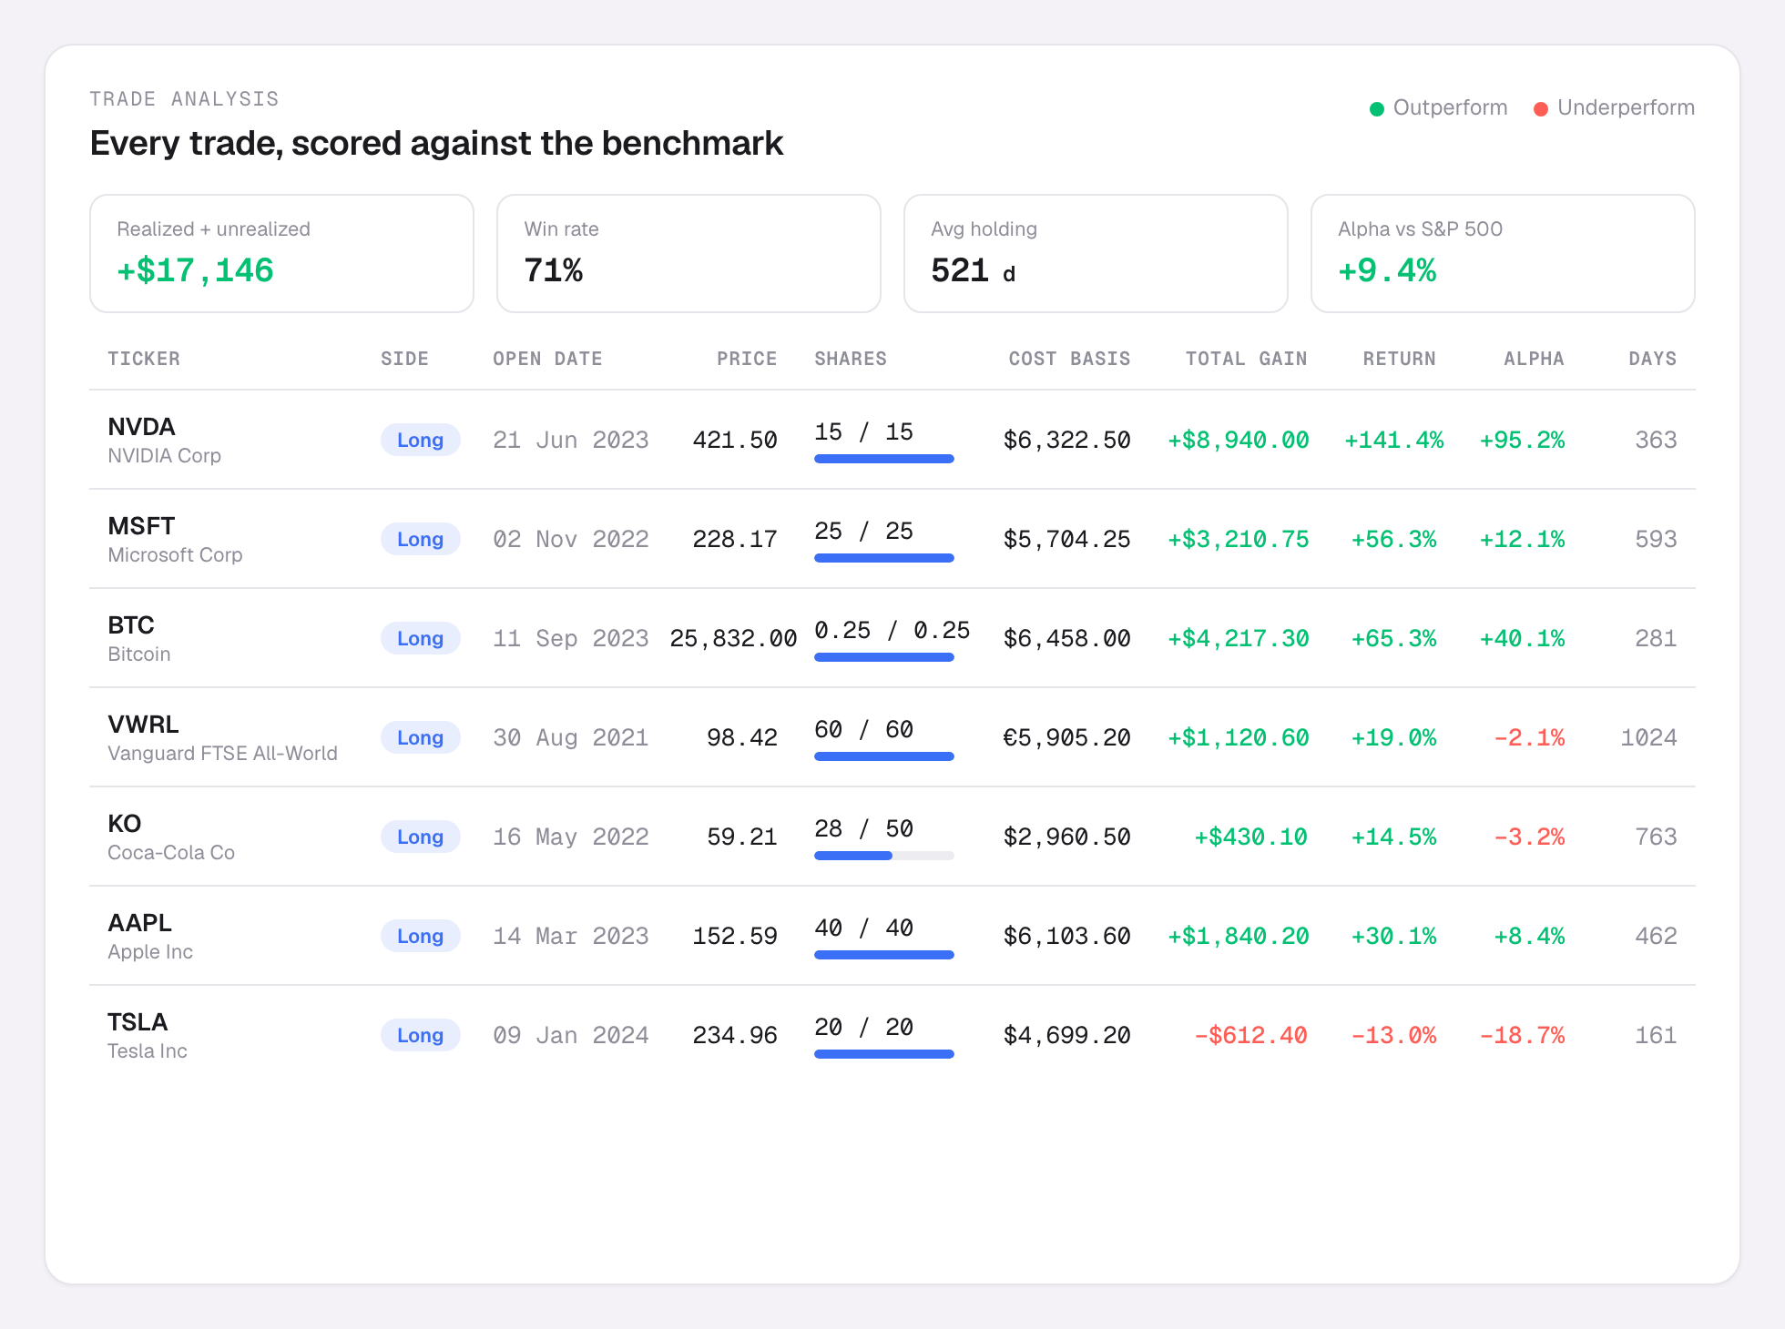Click return value -13.0%

pyautogui.click(x=1394, y=1036)
